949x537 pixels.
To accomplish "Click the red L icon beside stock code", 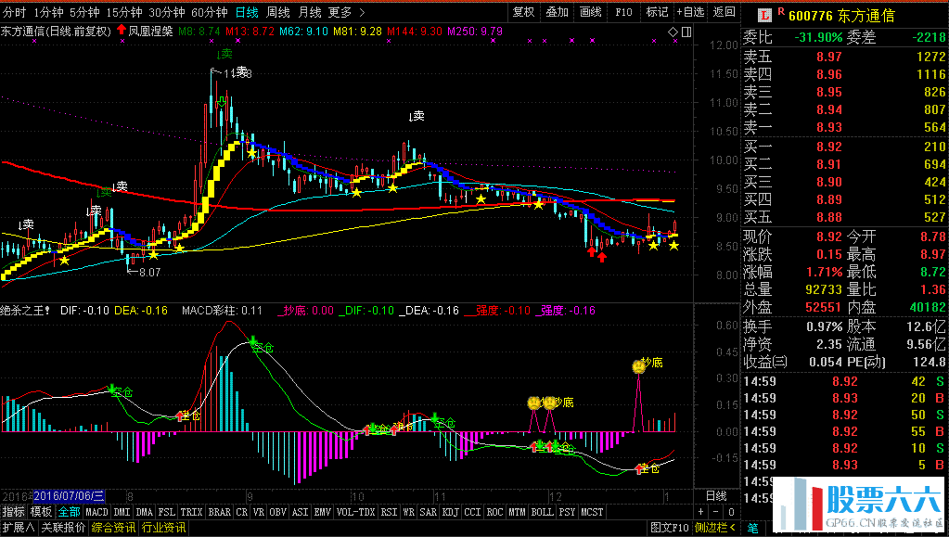I will coord(764,15).
